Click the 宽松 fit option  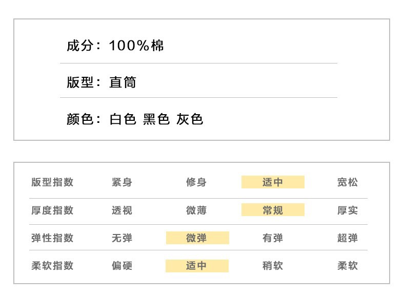348,182
